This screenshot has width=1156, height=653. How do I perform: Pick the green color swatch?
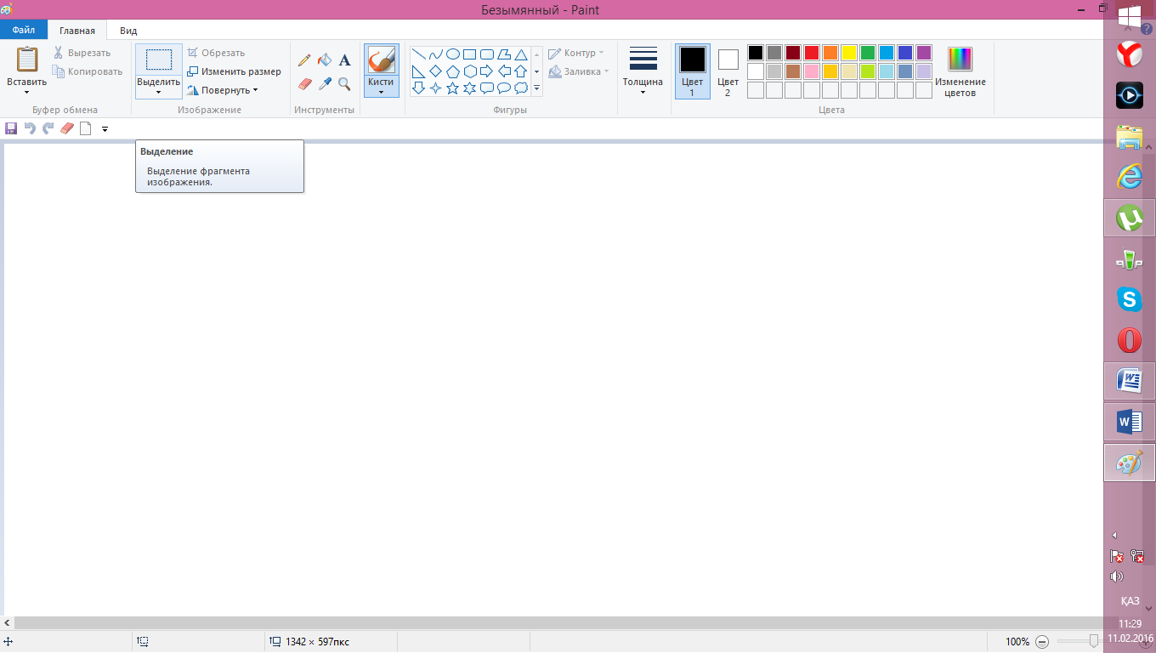(868, 53)
